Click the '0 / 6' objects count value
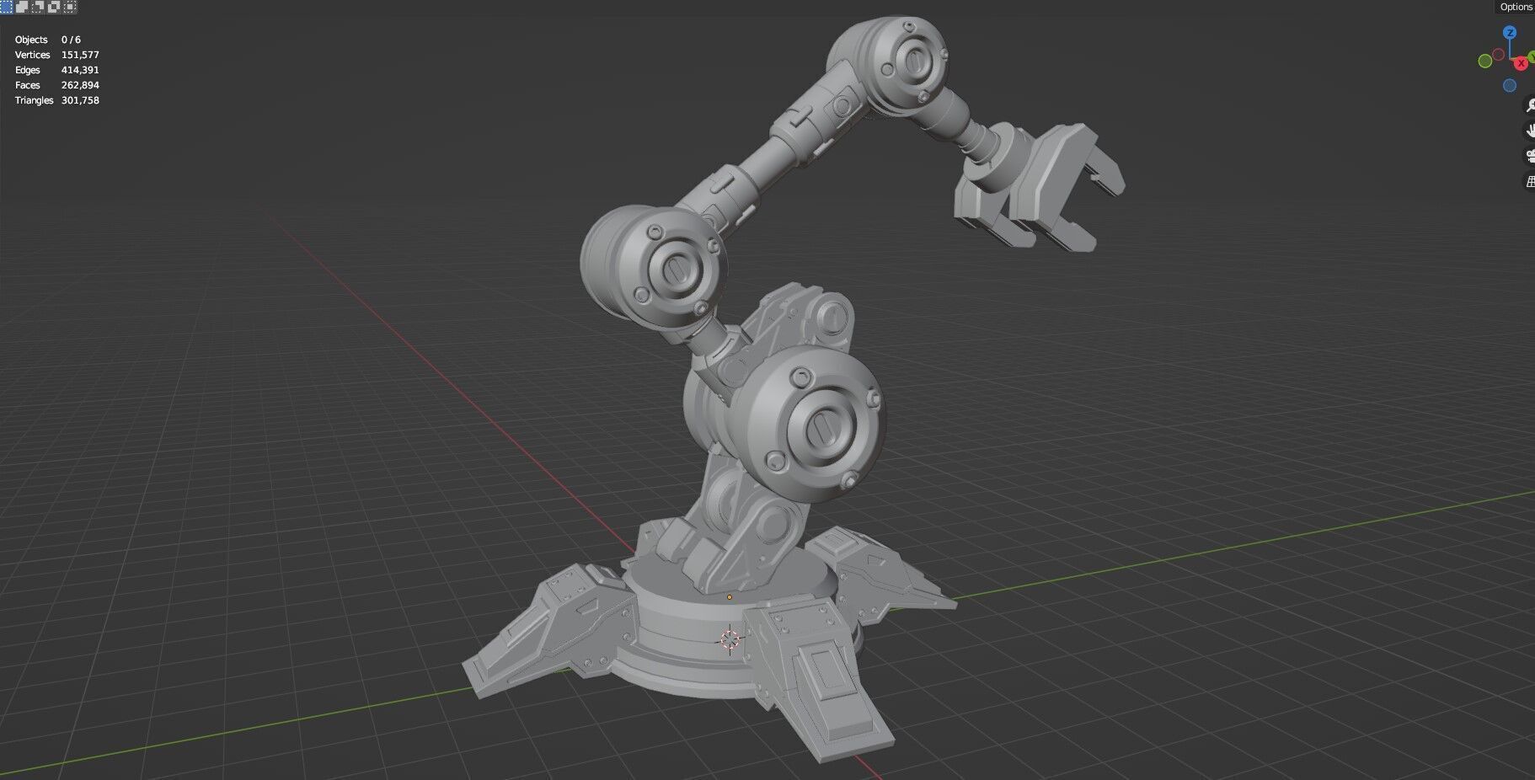This screenshot has width=1535, height=780. coord(71,40)
